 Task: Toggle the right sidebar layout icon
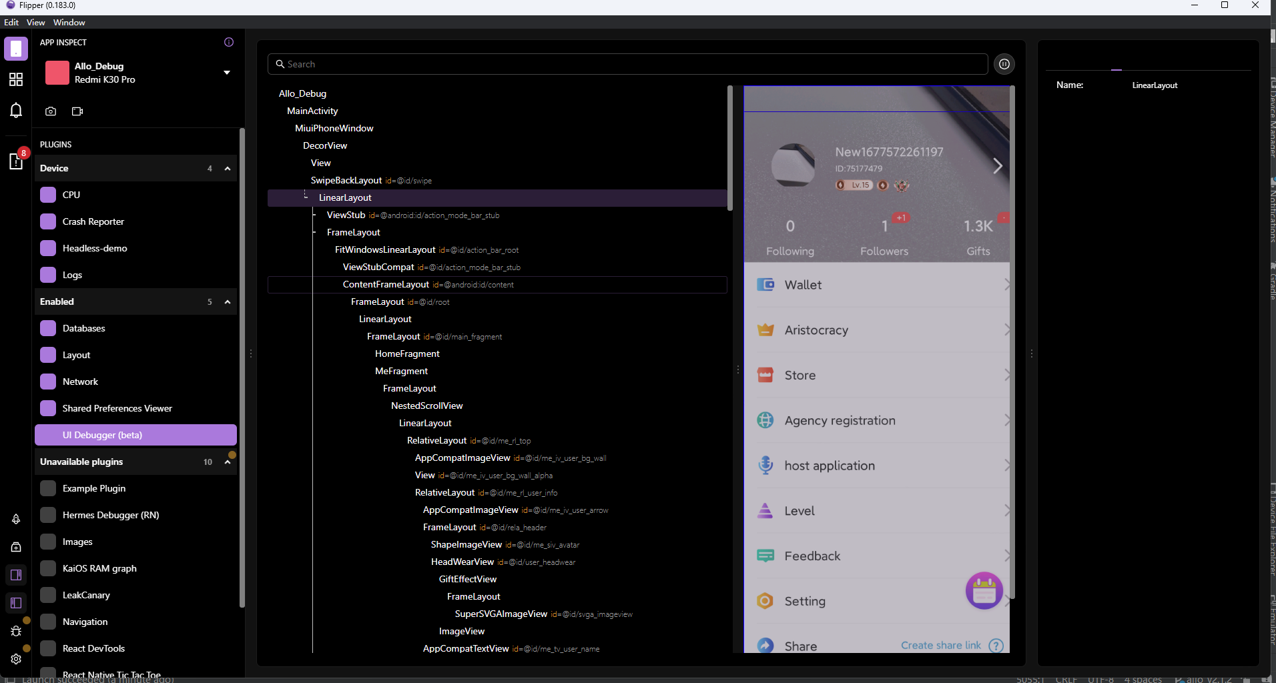(x=16, y=575)
